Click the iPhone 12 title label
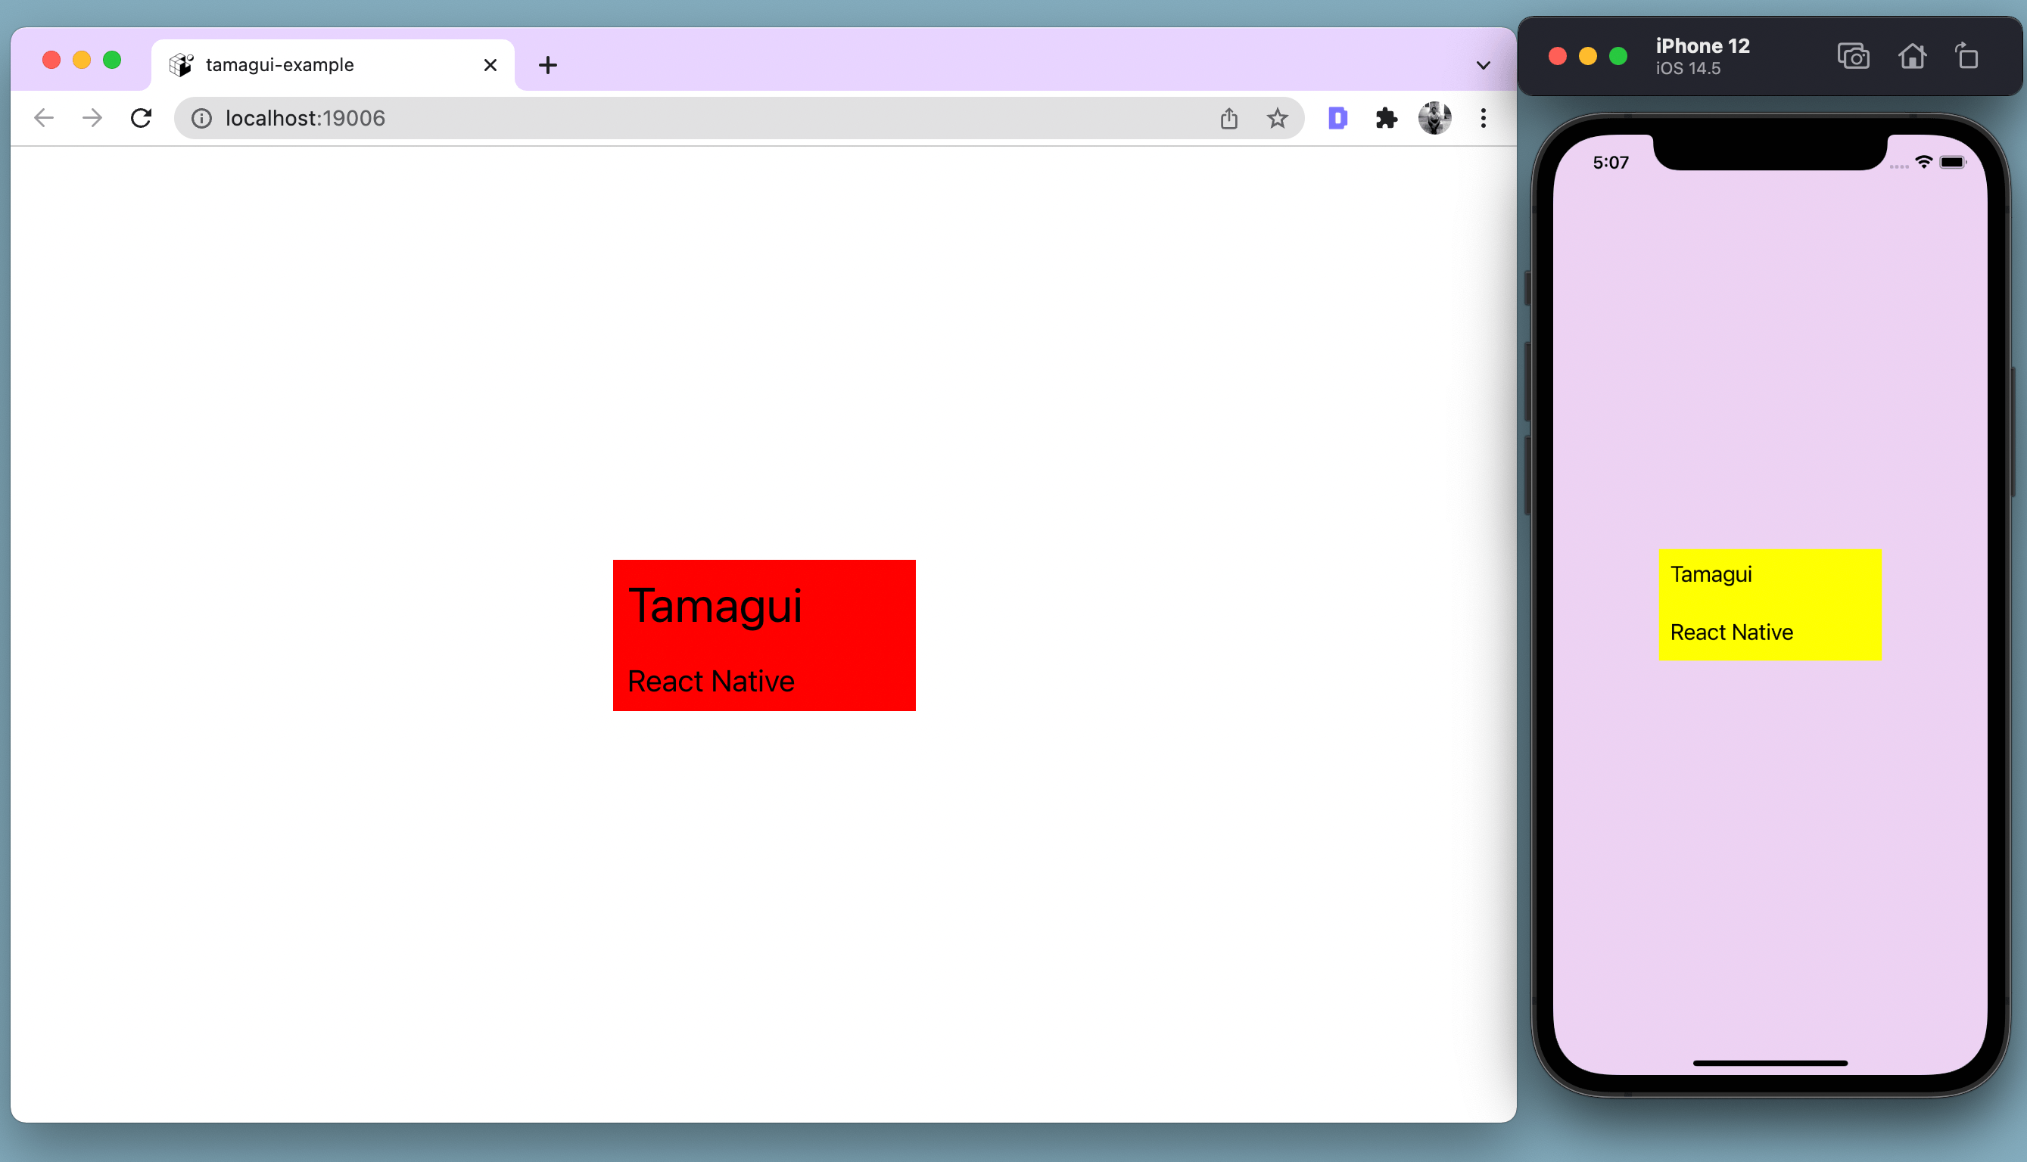The width and height of the screenshot is (2027, 1162). [x=1702, y=46]
